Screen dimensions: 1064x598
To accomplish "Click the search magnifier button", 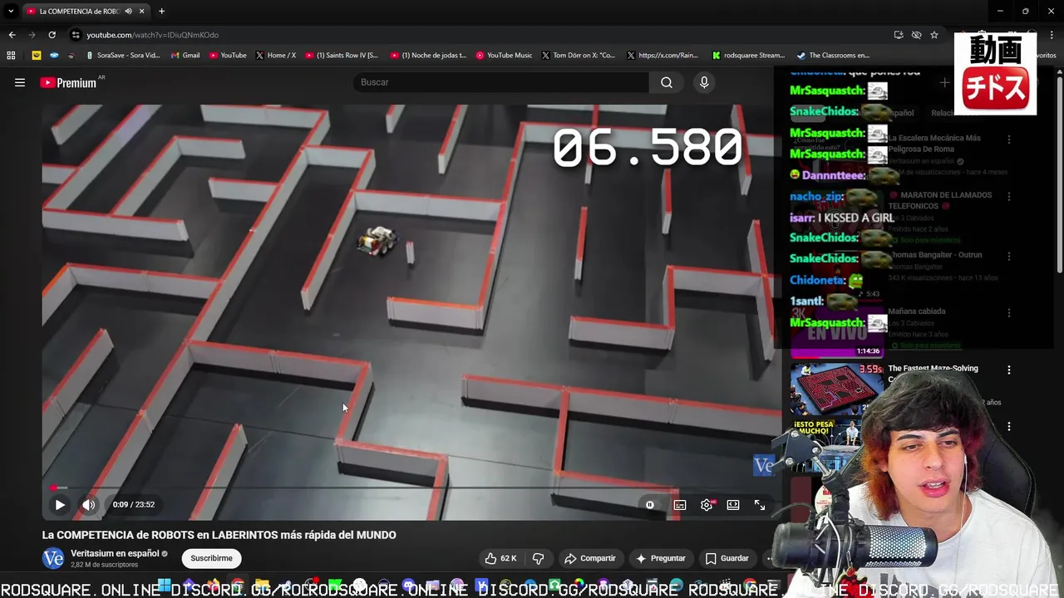I will coord(667,82).
